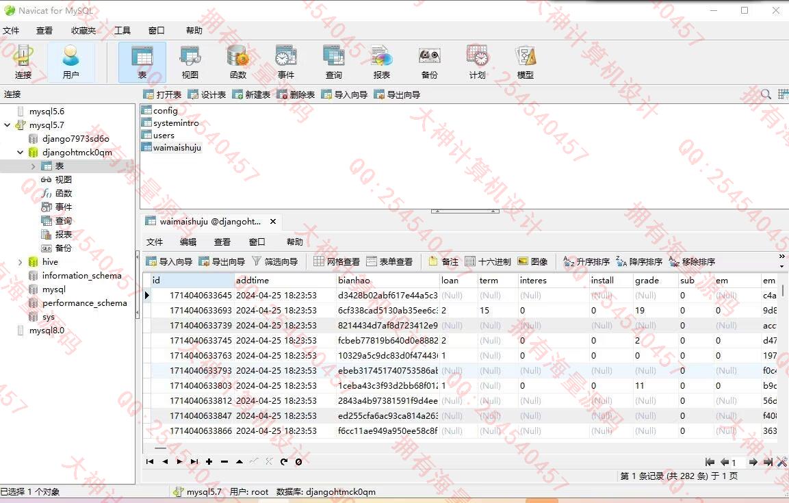Open the 工具 (Tools) menu

pyautogui.click(x=122, y=31)
